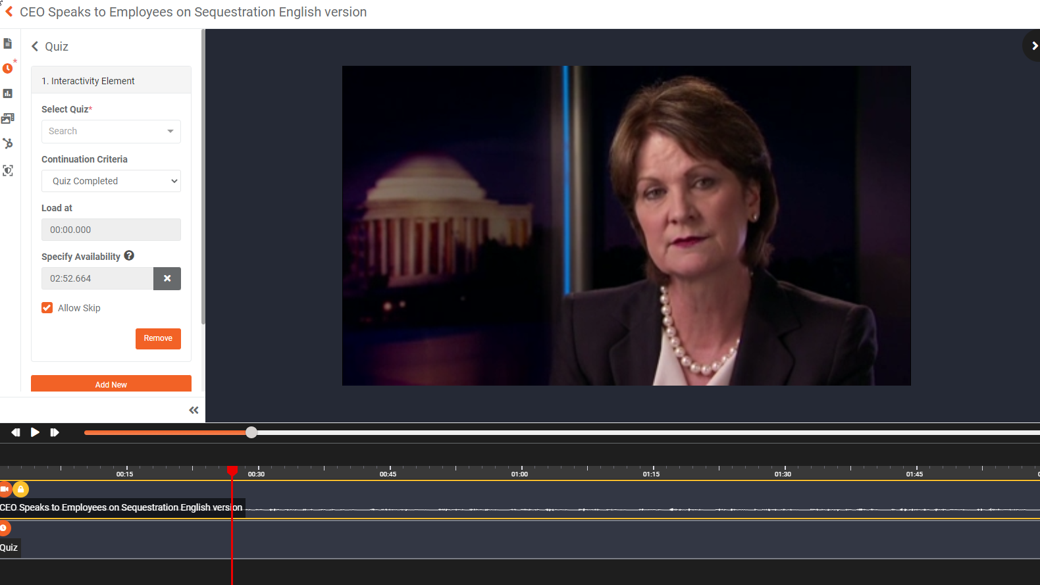Viewport: 1040px width, 585px height.
Task: Click the image gallery sidebar icon
Action: pyautogui.click(x=8, y=118)
